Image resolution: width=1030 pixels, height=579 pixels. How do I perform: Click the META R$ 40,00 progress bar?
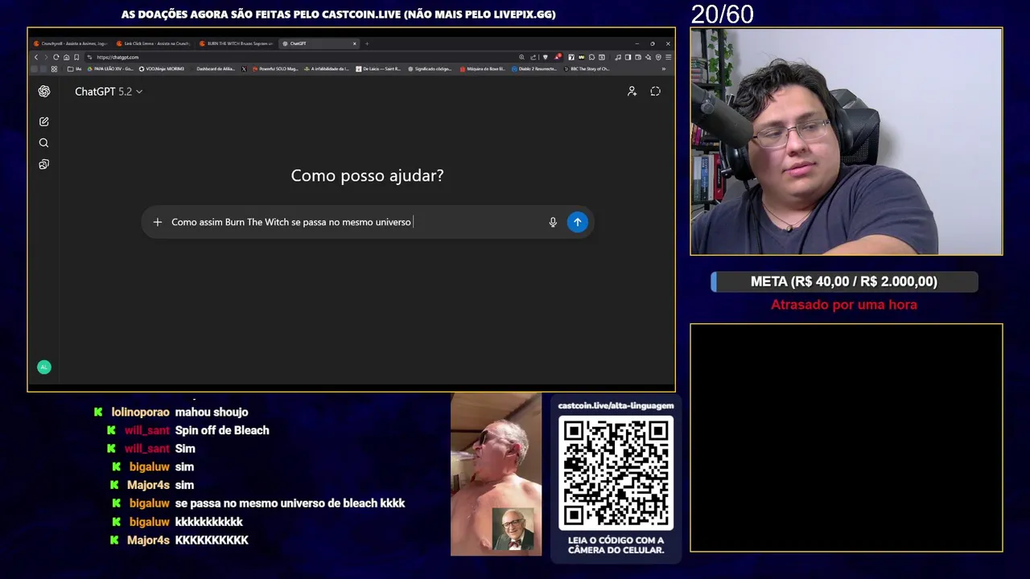(844, 281)
